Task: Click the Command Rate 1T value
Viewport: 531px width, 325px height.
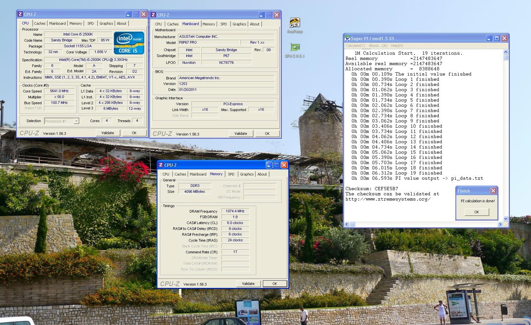Action: (235, 252)
